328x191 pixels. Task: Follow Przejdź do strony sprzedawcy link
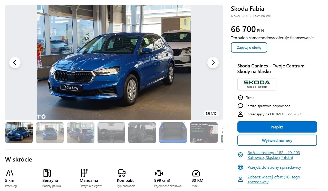(x=274, y=167)
